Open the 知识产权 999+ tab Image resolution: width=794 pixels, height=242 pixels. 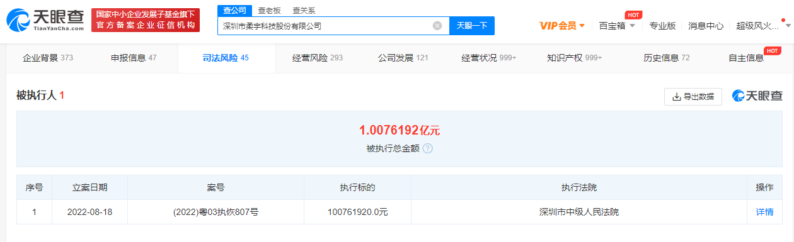click(575, 58)
